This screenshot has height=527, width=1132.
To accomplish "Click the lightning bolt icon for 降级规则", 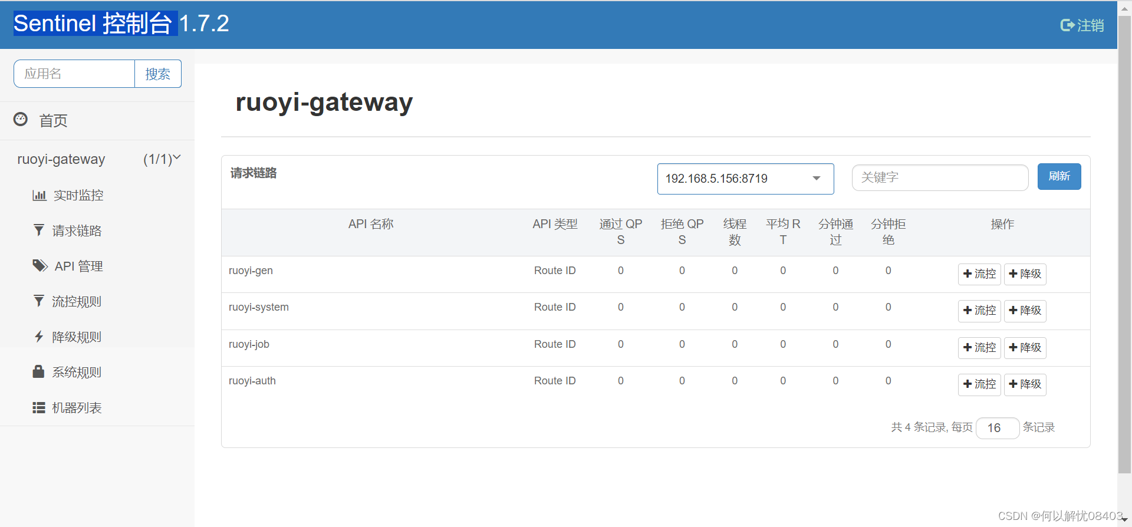I will pyautogui.click(x=39, y=337).
